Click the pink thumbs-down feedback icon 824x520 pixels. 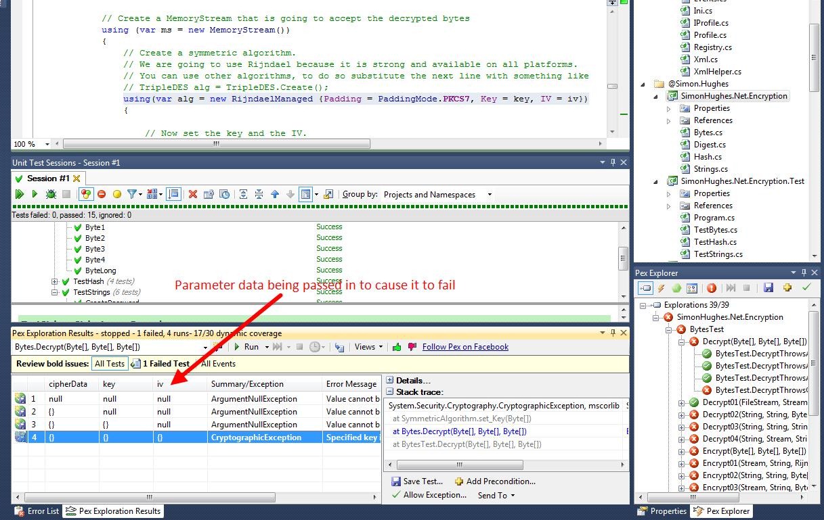pyautogui.click(x=411, y=347)
